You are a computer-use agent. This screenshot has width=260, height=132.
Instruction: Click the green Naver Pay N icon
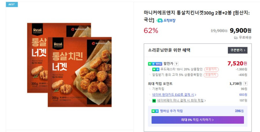tap(154, 100)
